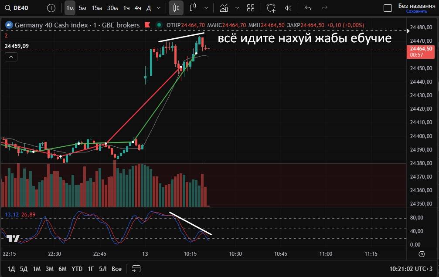The image size is (439, 277).
Task: Collapse the indicator legend with chevron button
Action: 11,57
